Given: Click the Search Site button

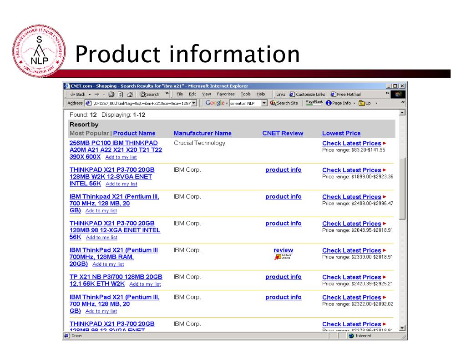Looking at the screenshot, I should 284,103.
